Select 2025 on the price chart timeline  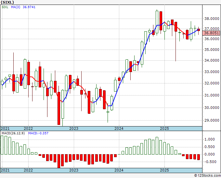click(x=164, y=128)
